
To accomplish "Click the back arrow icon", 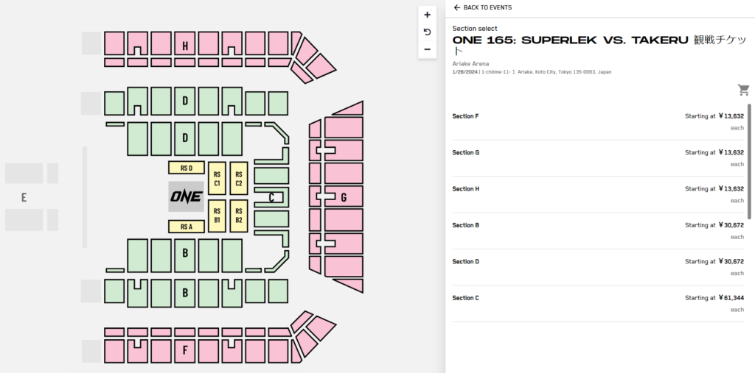I will (x=457, y=7).
